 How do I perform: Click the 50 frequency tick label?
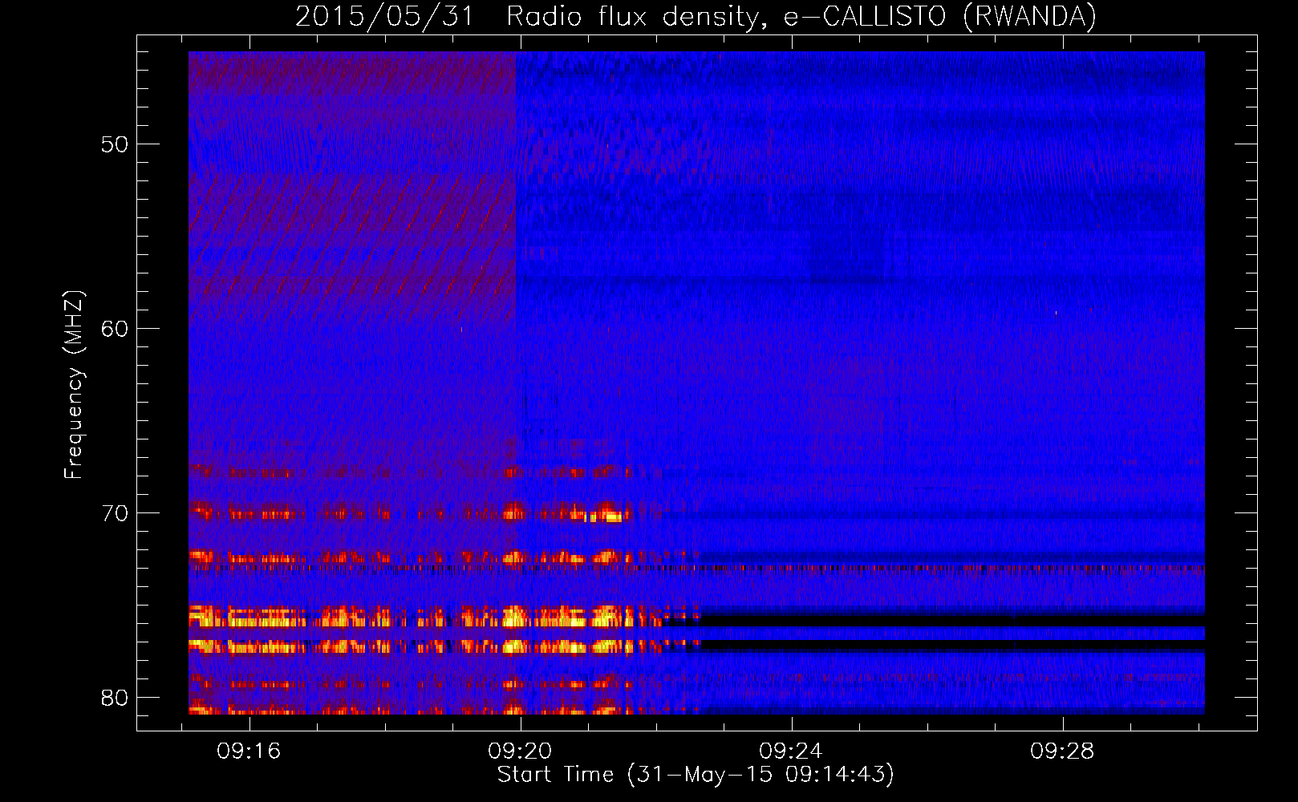(115, 144)
